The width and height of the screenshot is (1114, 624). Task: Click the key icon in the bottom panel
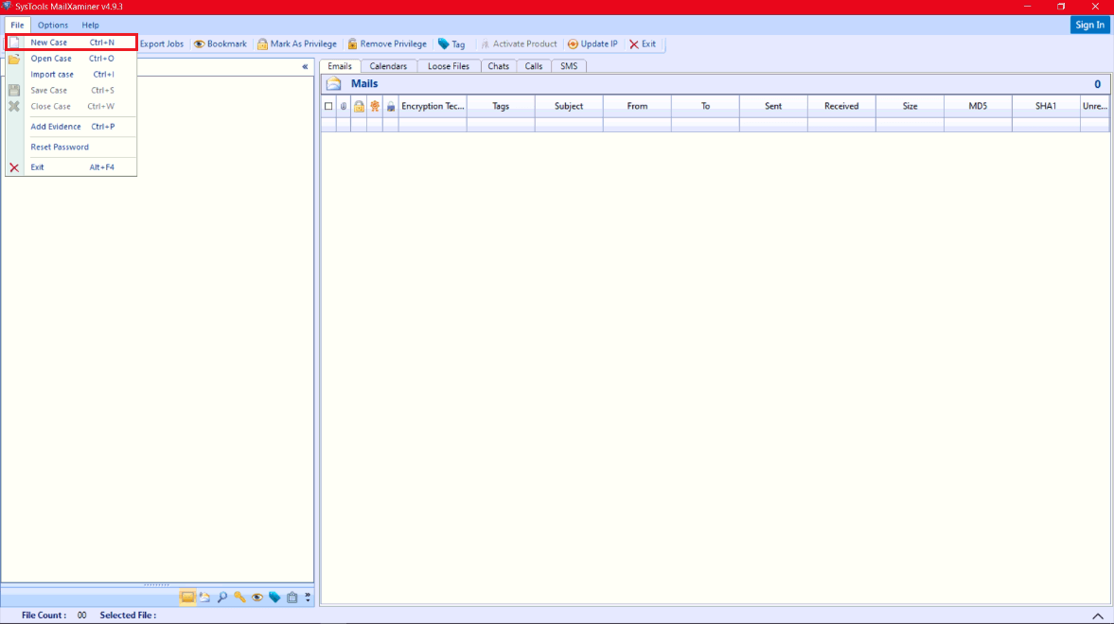point(239,597)
